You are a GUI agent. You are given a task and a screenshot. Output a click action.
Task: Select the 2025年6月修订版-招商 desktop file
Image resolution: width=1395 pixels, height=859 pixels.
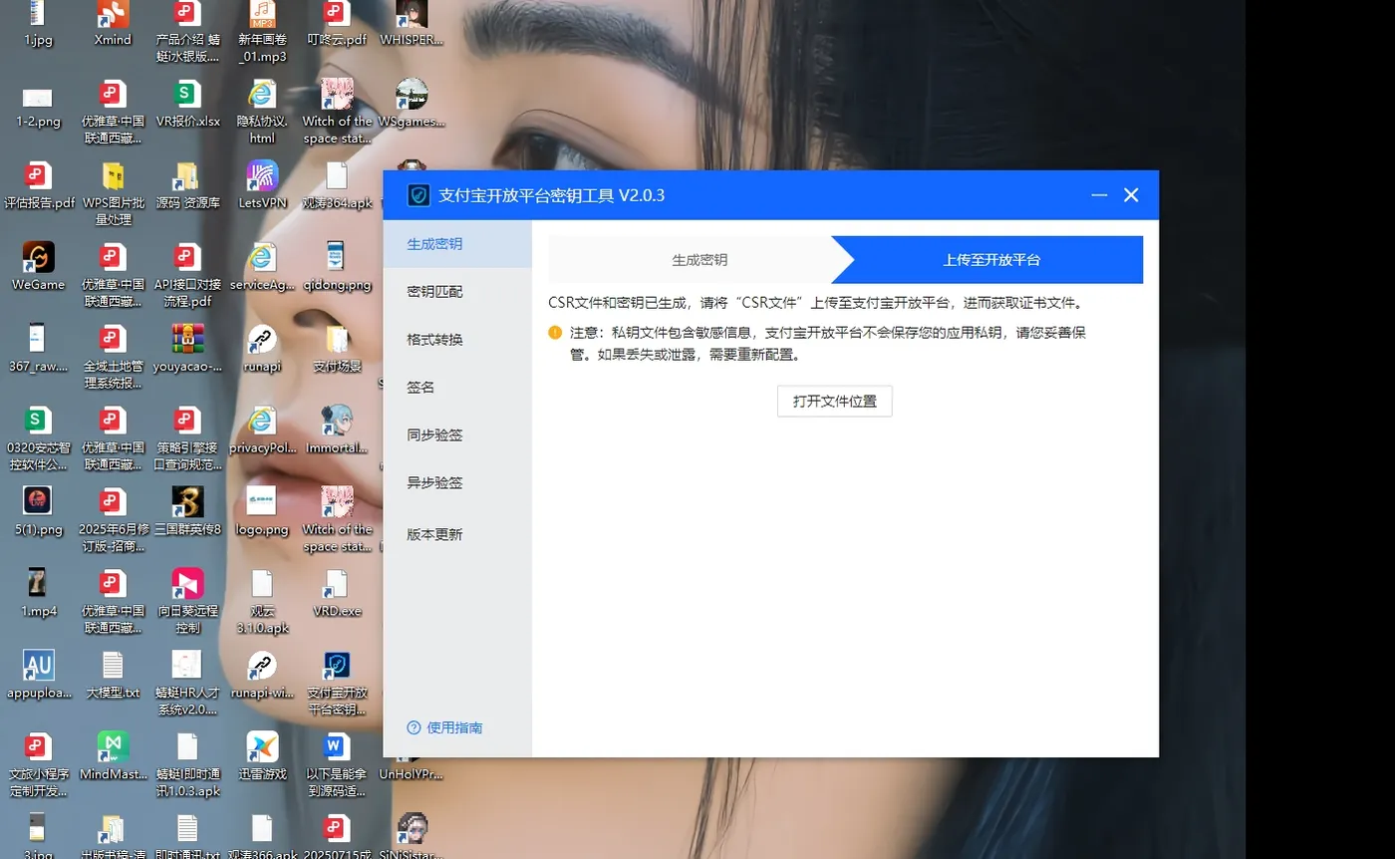tap(113, 521)
